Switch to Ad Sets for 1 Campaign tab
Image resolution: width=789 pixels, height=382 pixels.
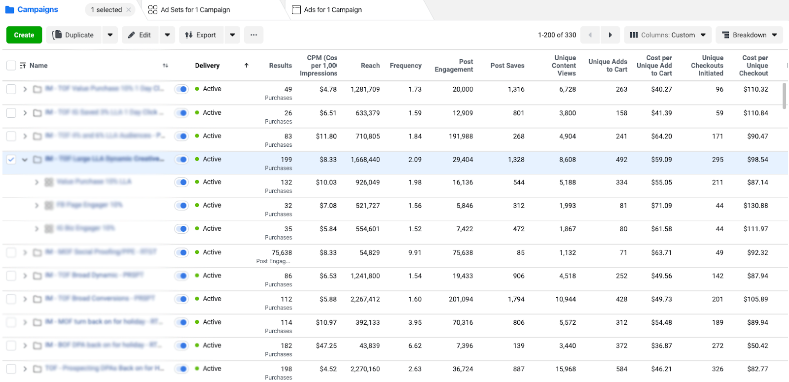tap(189, 10)
